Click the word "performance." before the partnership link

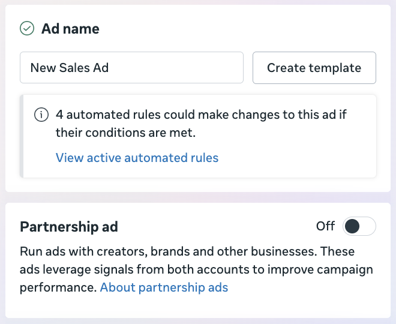coord(58,287)
